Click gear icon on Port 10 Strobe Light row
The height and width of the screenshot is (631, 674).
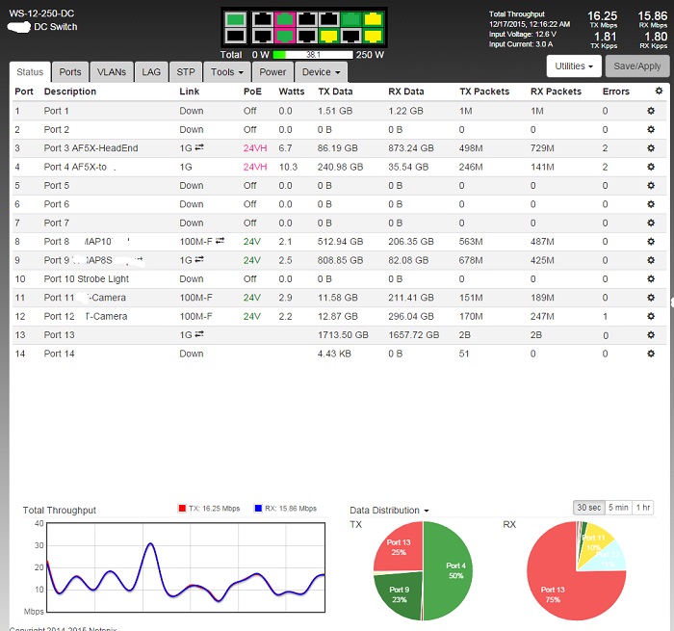(x=651, y=278)
